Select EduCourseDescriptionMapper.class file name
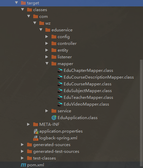 pos(99,77)
